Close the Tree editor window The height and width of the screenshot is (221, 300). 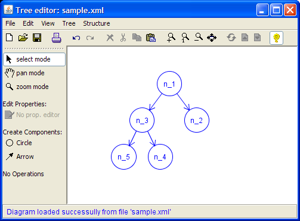tap(290, 10)
